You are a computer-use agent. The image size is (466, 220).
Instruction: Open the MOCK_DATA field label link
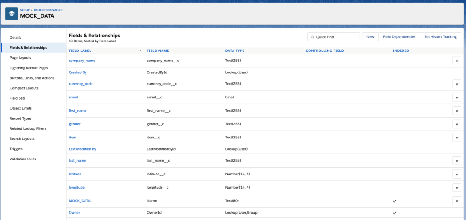click(80, 201)
